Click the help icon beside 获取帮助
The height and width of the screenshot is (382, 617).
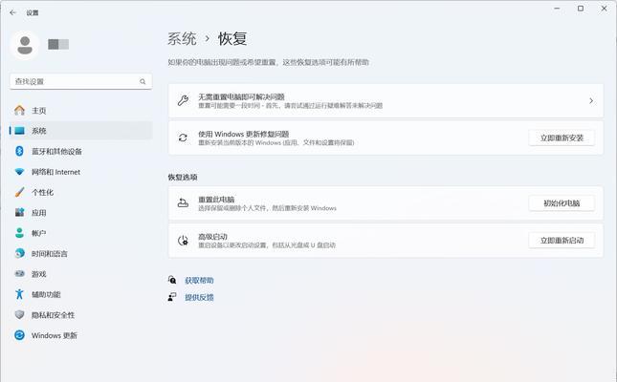(172, 280)
